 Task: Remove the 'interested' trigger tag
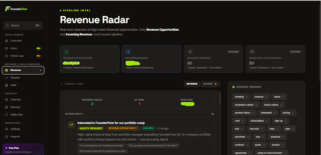274,113
